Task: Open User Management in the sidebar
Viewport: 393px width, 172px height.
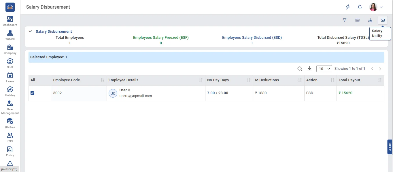Action: [10, 107]
